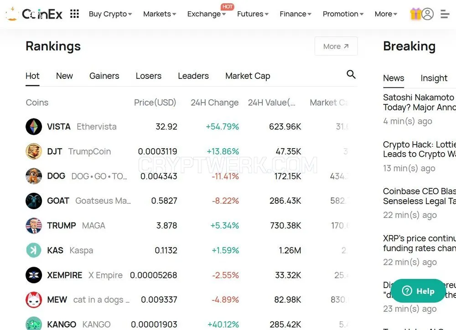Expand the Futures dropdown menu
456x330 pixels.
click(x=253, y=14)
